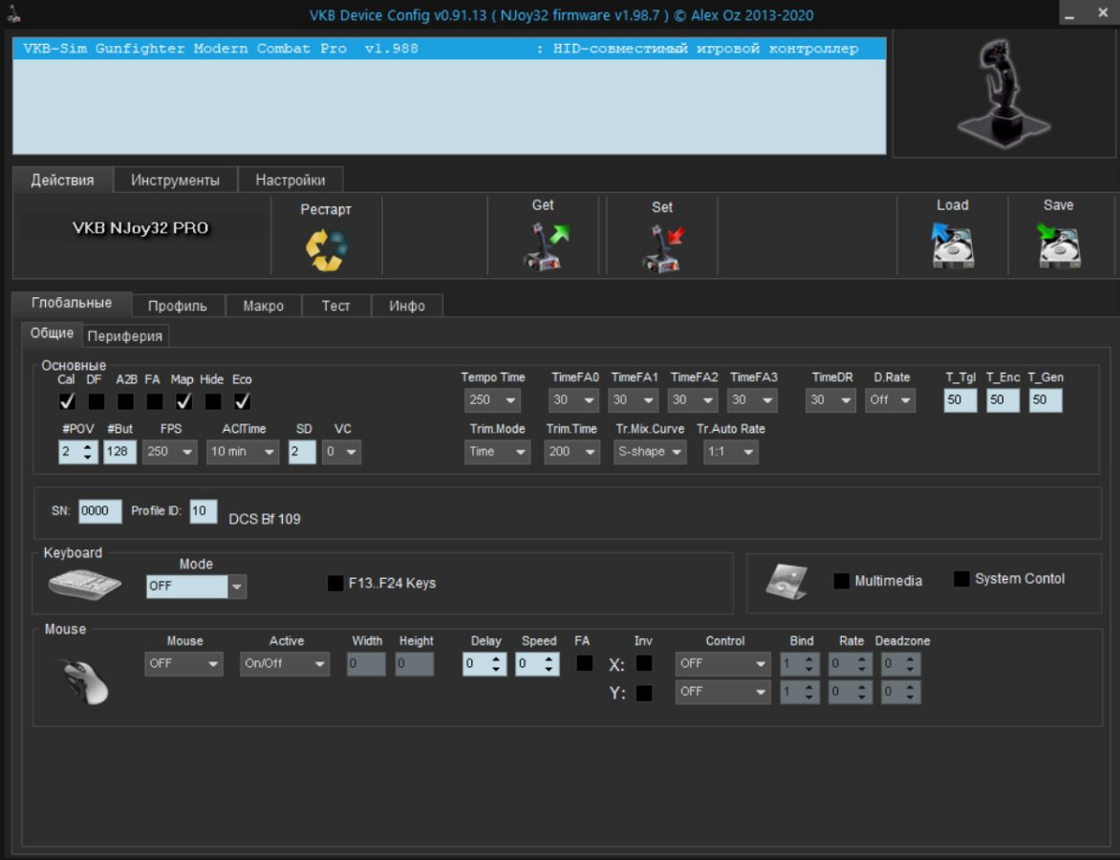
Task: Expand the Tr.Mix.Curve S-shape dropdown
Action: pos(650,452)
